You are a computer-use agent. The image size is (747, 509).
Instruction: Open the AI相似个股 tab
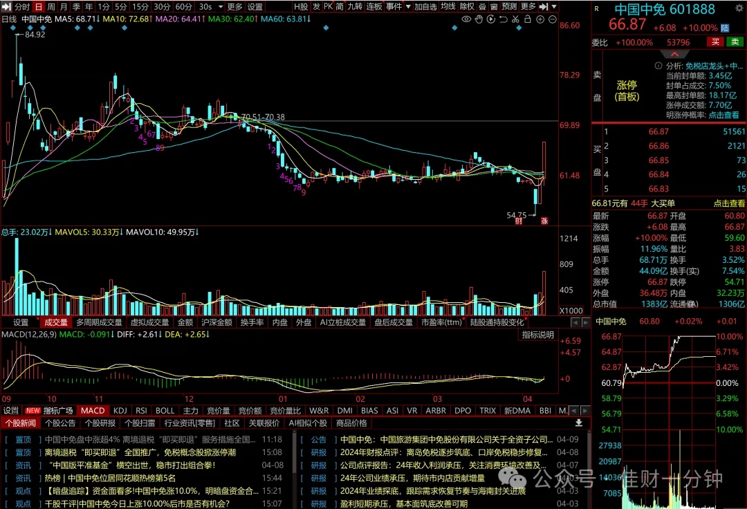[x=308, y=423]
